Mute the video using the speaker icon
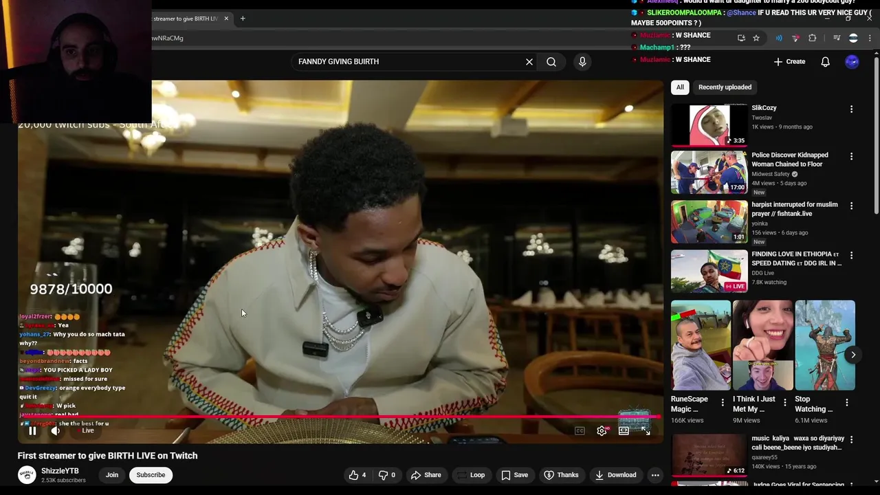 point(56,431)
